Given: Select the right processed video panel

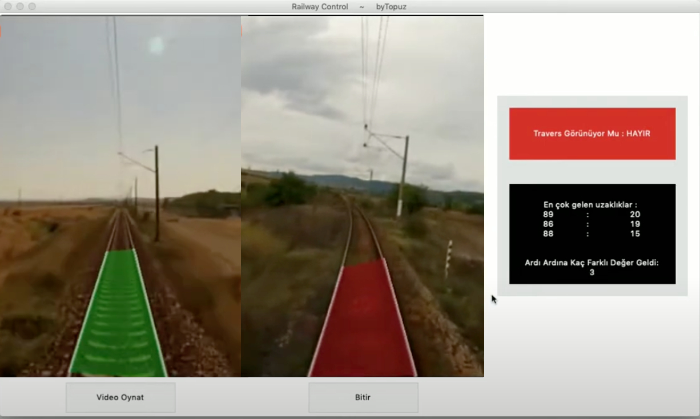Looking at the screenshot, I should coord(363,171).
